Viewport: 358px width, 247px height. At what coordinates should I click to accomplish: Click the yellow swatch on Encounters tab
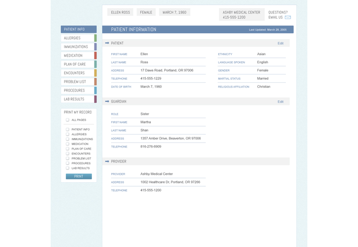tap(95, 73)
